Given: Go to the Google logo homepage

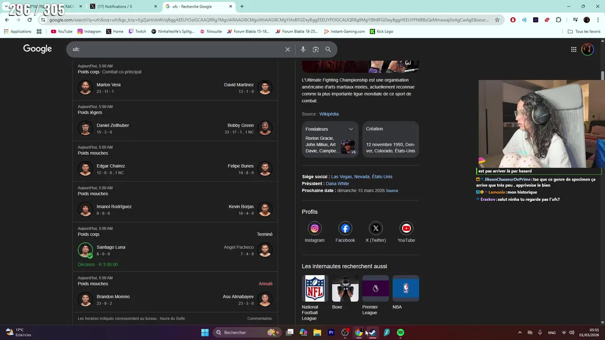Looking at the screenshot, I should tap(37, 49).
